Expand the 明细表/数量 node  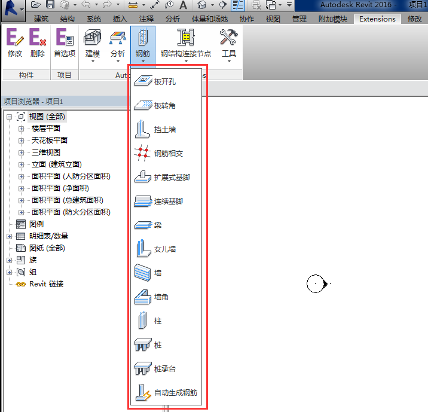tap(10, 236)
